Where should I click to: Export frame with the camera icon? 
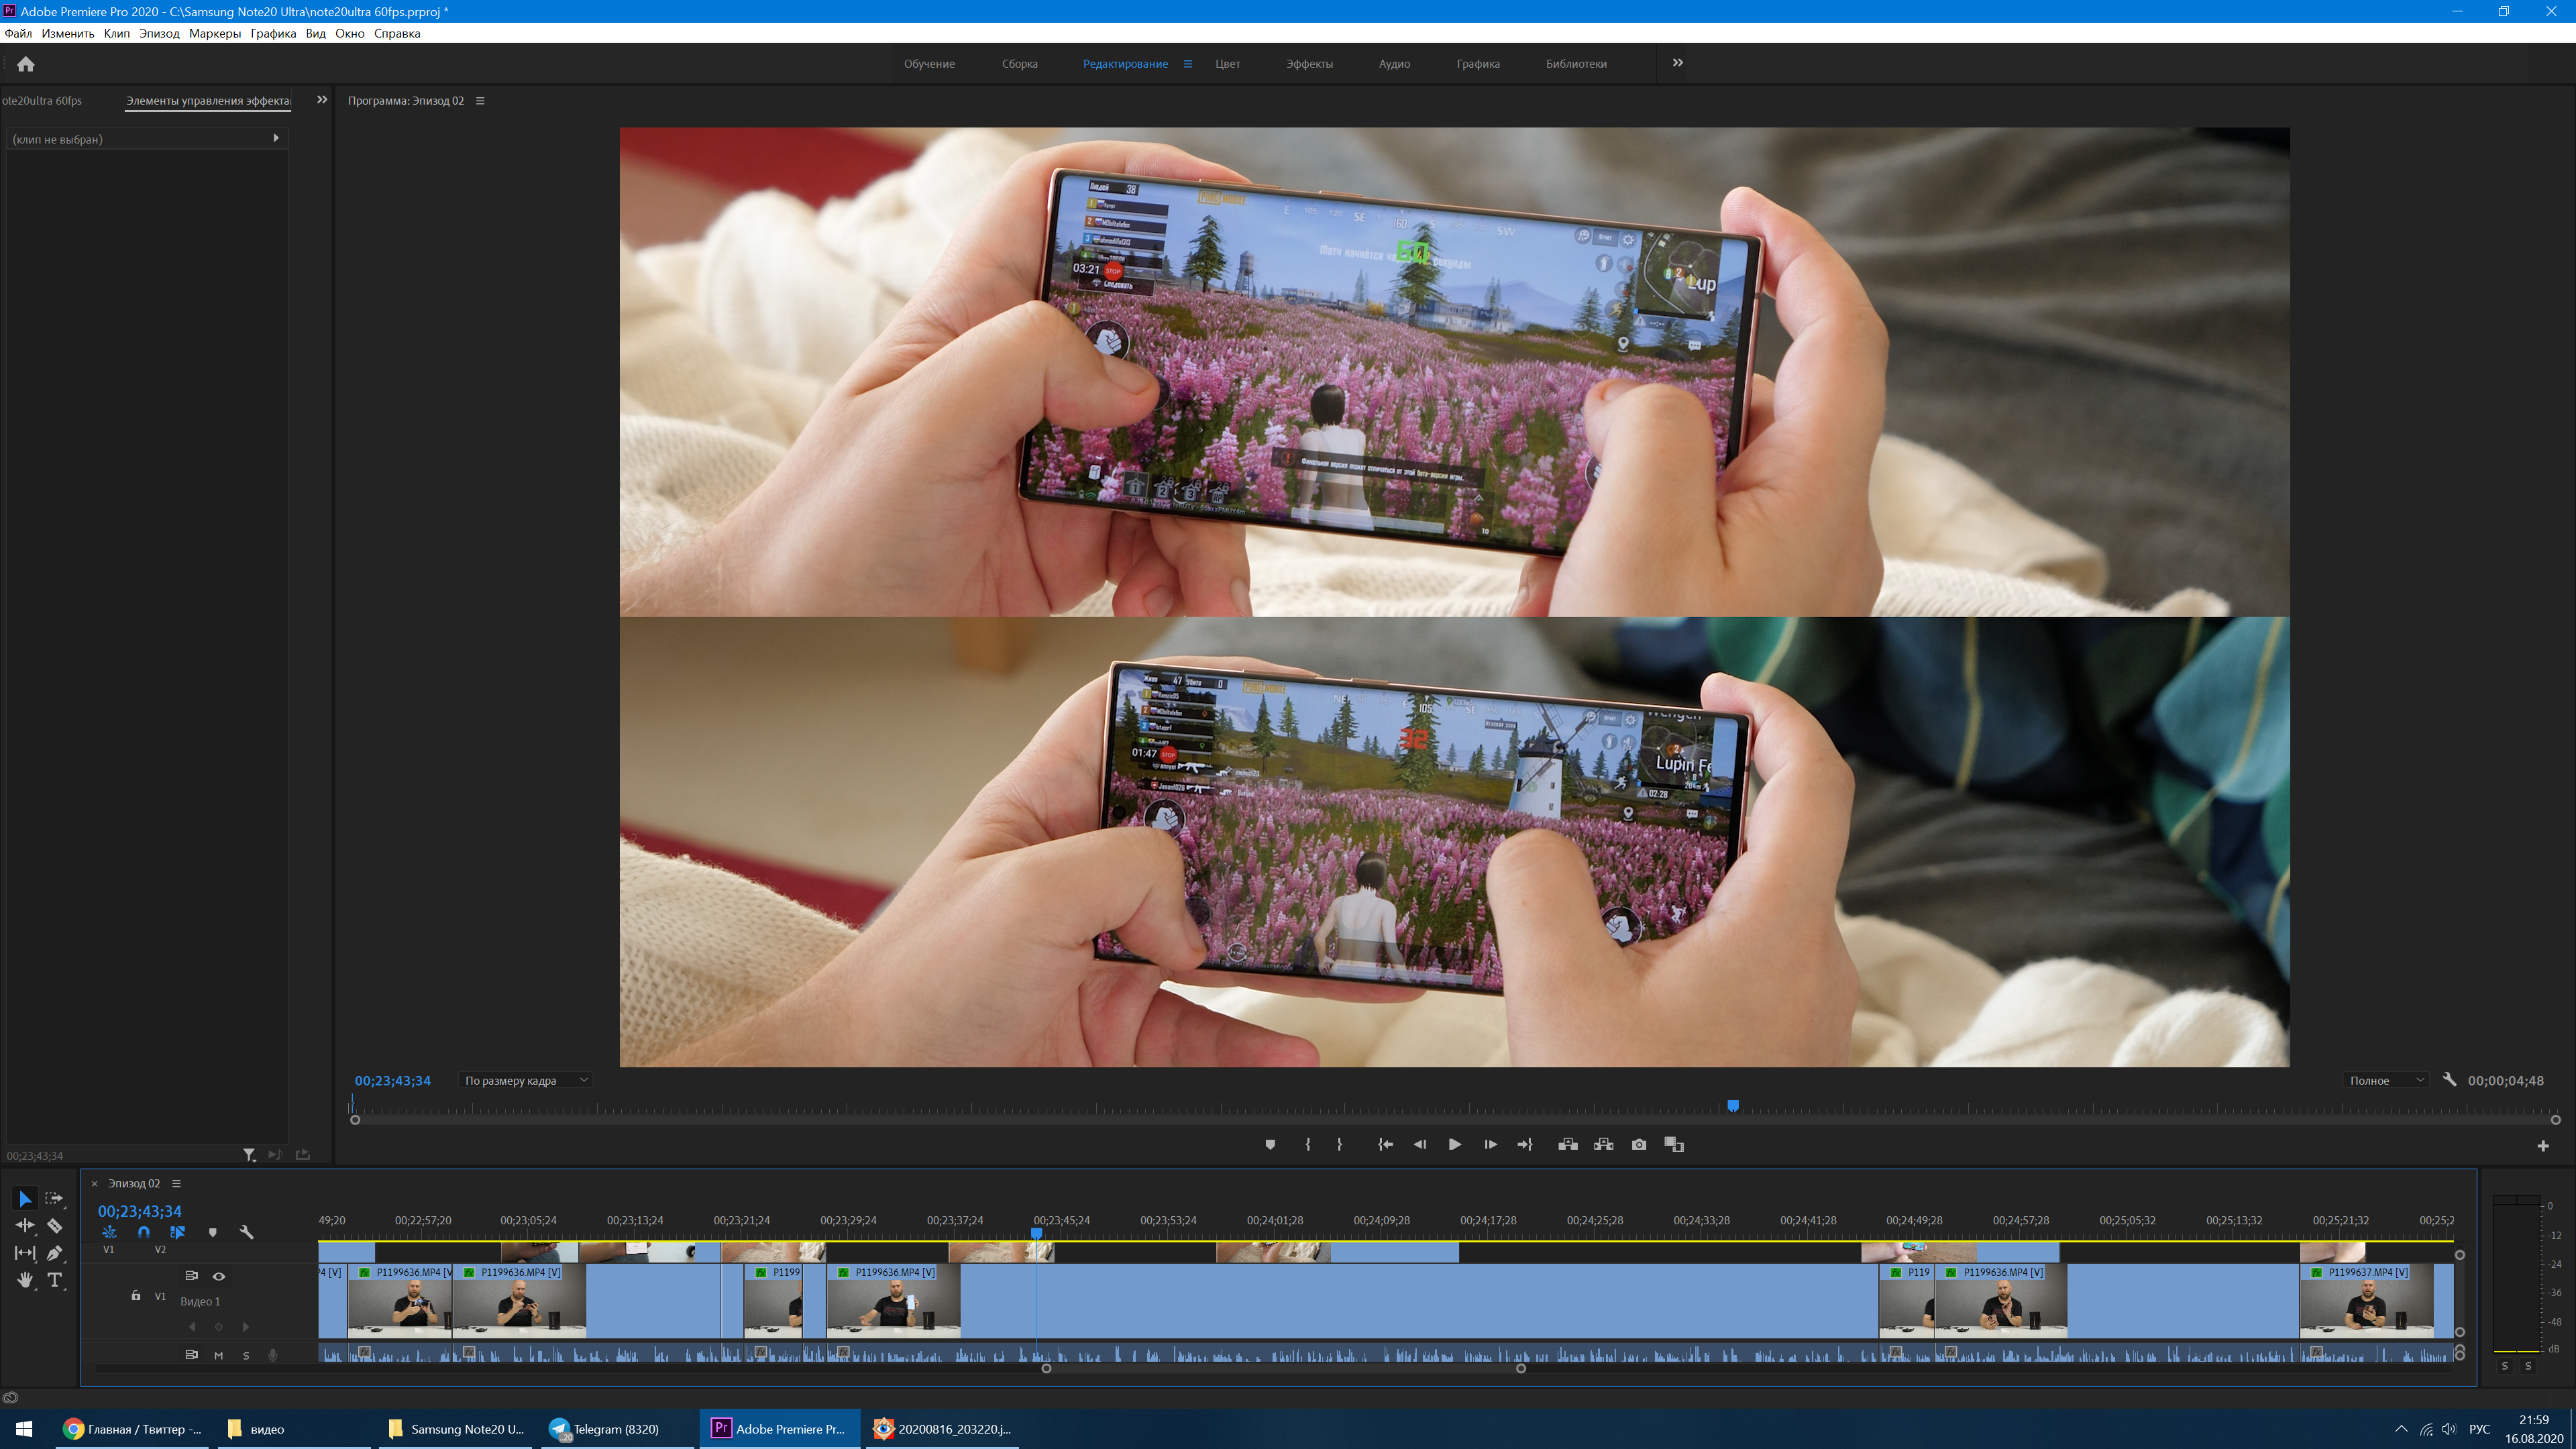tap(1639, 1144)
